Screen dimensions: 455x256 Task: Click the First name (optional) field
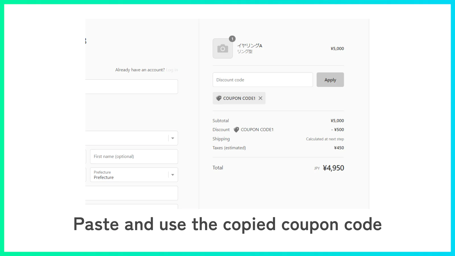[134, 156]
